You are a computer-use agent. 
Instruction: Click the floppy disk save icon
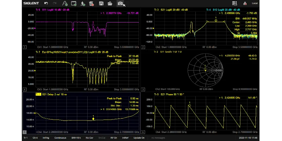pyautogui.click(x=101, y=3)
